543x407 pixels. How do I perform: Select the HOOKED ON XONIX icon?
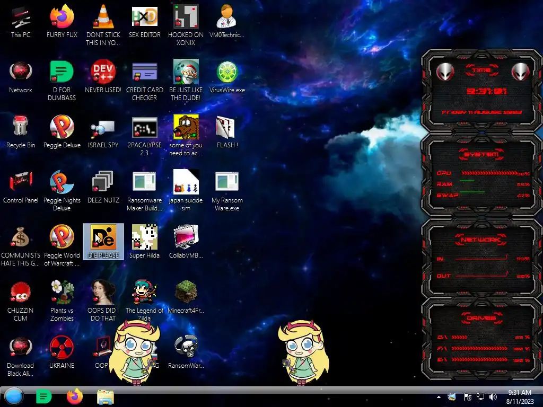pyautogui.click(x=186, y=16)
